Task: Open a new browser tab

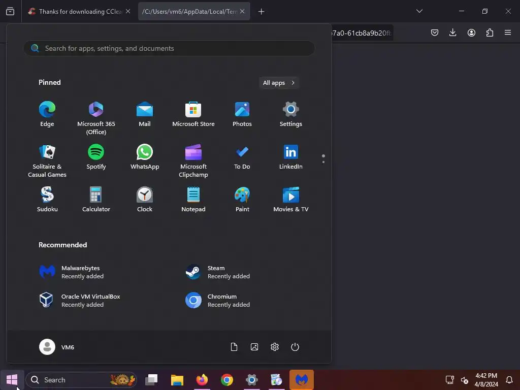Action: pyautogui.click(x=262, y=12)
